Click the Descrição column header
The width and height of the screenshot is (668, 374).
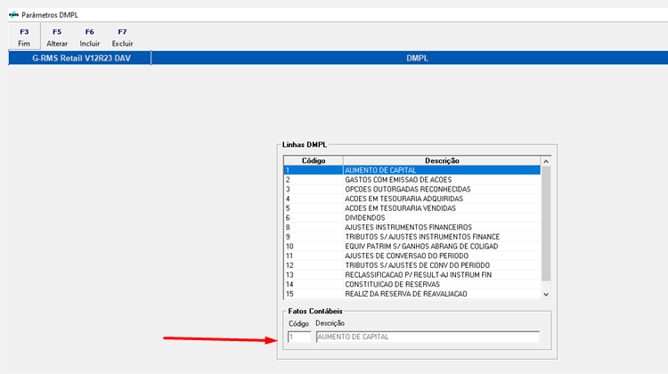tap(441, 160)
